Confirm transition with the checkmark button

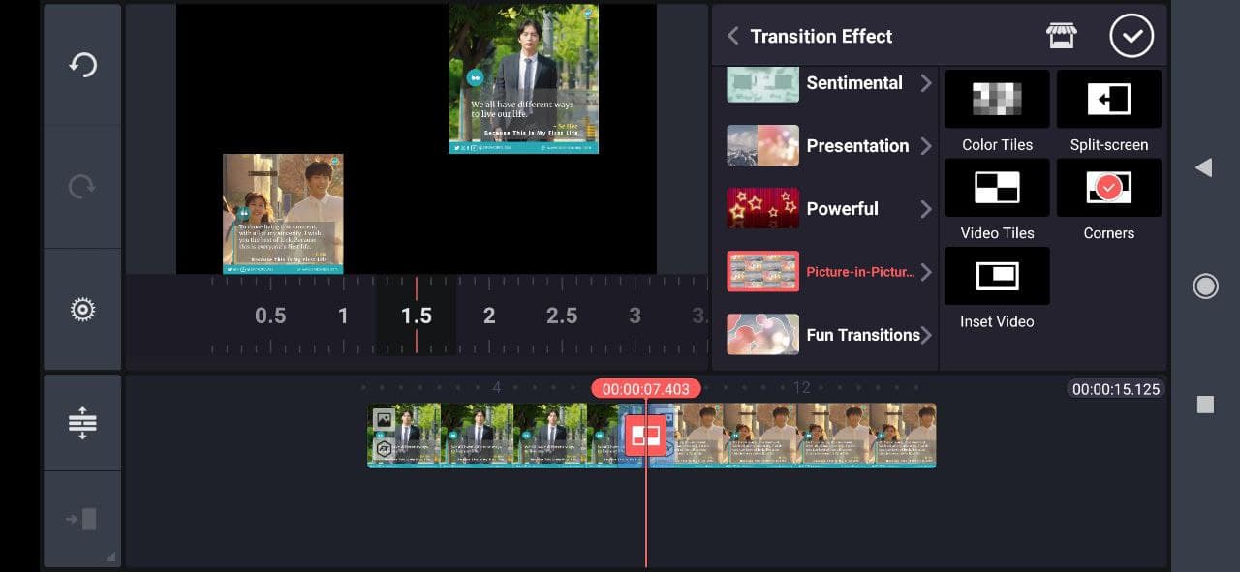pos(1131,37)
